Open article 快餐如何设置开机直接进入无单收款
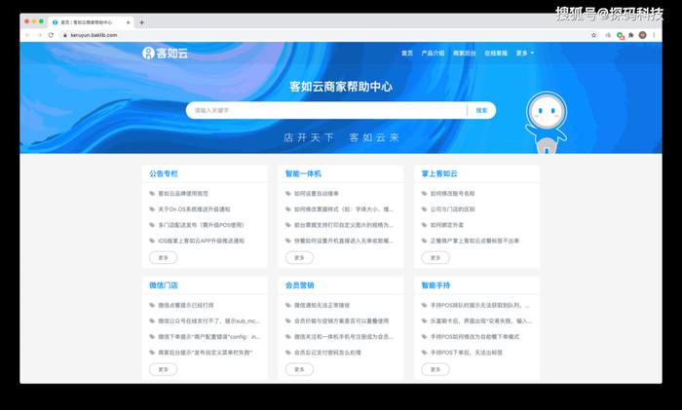 click(344, 241)
